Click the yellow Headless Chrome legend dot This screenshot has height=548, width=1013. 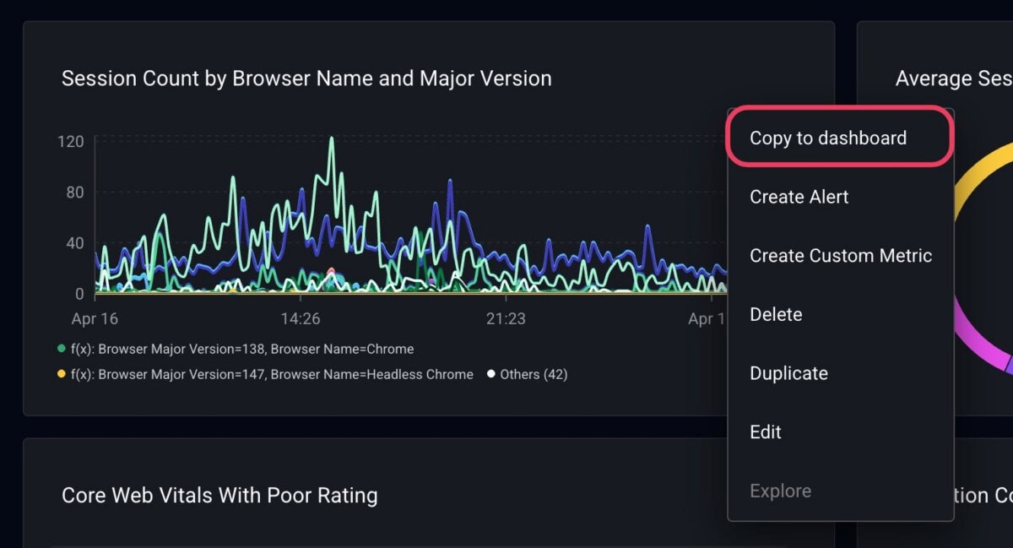[x=61, y=374]
